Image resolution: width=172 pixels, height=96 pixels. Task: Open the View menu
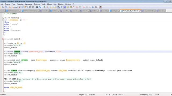tap(13, 4)
